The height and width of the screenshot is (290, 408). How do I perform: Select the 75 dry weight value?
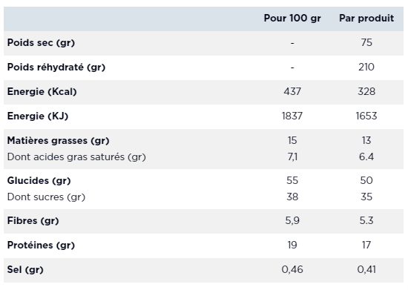click(366, 43)
